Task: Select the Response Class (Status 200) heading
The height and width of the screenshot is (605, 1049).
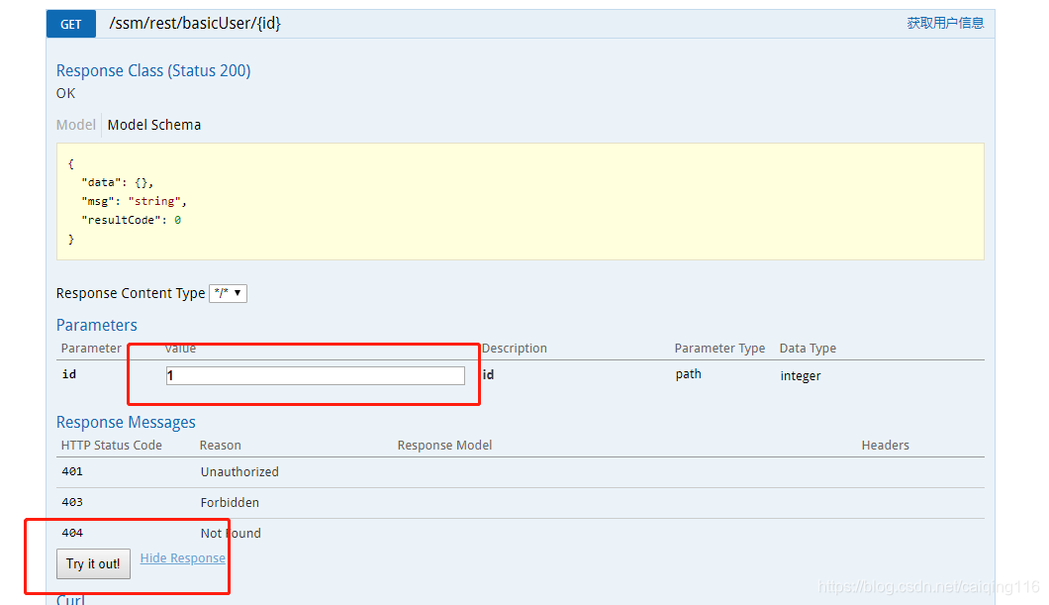Action: (x=153, y=70)
